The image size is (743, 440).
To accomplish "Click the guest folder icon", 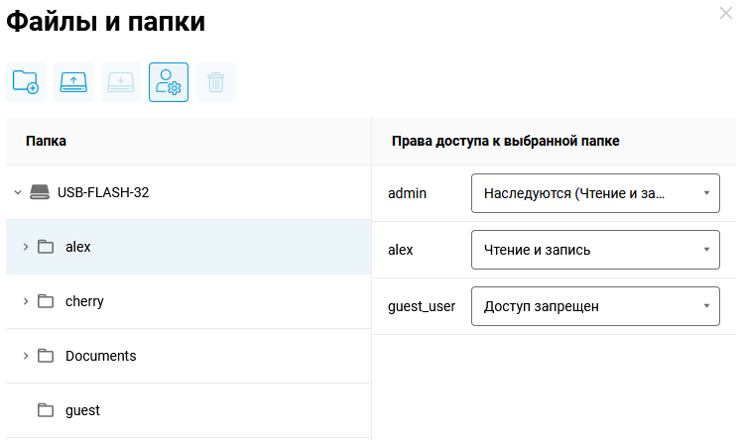I will click(x=46, y=410).
